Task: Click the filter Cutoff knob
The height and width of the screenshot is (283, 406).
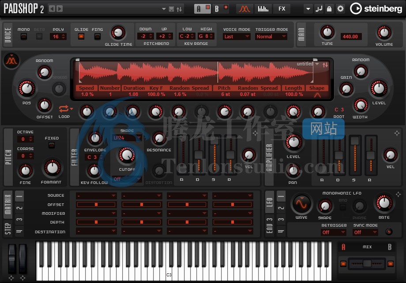Action: click(x=127, y=155)
